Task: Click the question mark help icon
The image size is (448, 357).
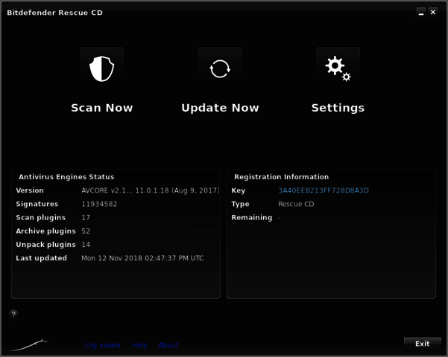Action: [x=13, y=314]
